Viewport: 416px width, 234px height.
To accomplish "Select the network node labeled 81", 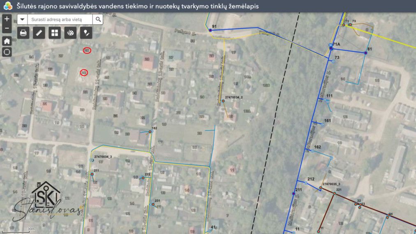I will pyautogui.click(x=365, y=53).
